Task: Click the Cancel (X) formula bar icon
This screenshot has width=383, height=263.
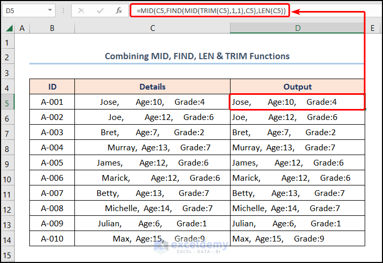Action: pos(81,10)
